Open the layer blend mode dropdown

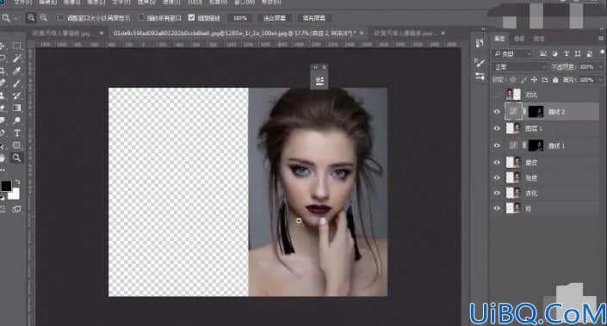click(x=519, y=67)
